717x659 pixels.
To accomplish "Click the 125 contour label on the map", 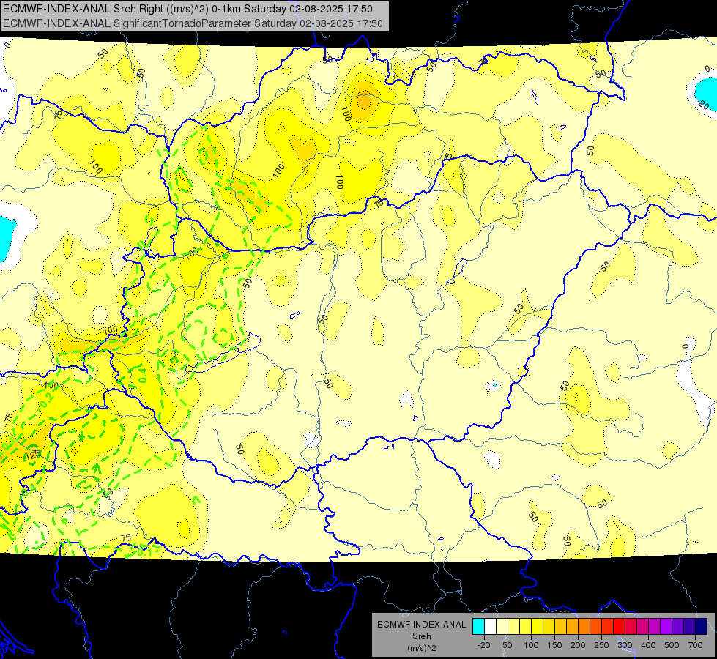I will click(33, 455).
